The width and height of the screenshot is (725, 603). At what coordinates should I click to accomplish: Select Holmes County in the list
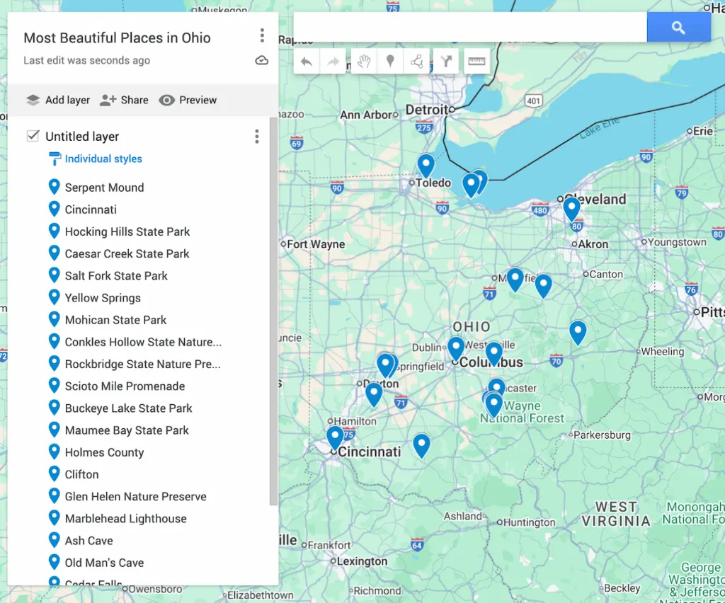(x=105, y=453)
